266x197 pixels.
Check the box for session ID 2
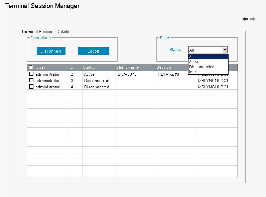(31, 74)
